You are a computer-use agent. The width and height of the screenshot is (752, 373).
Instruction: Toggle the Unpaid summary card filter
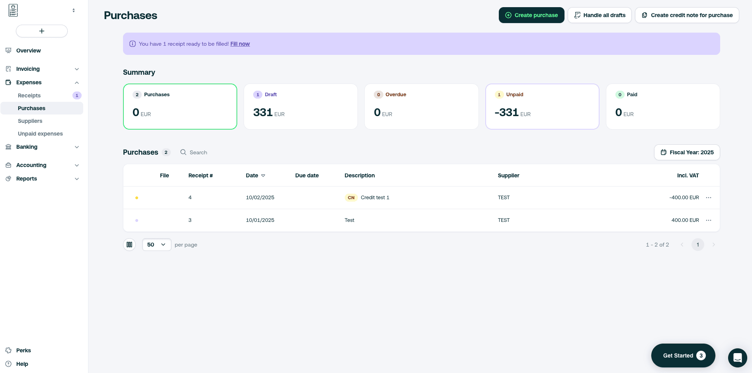(x=542, y=106)
